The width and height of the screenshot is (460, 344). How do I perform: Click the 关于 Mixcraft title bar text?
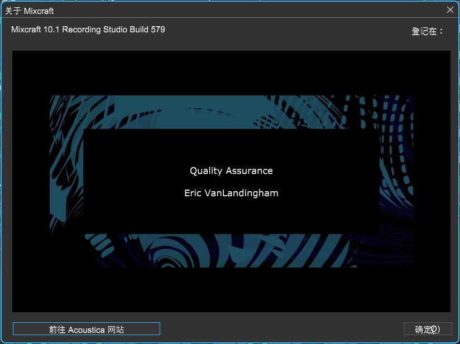point(30,11)
